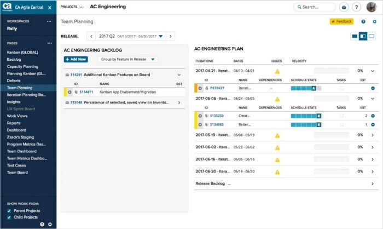383x229 pixels.
Task: Go to next release with right arrow
Action: 171,36
